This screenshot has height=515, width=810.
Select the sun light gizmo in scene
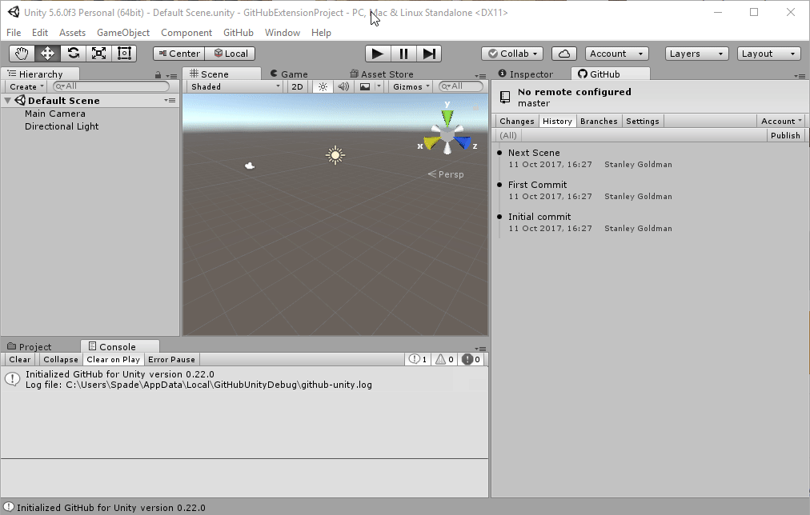[335, 155]
